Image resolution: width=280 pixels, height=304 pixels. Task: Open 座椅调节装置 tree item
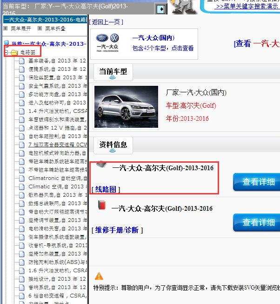[58, 220]
